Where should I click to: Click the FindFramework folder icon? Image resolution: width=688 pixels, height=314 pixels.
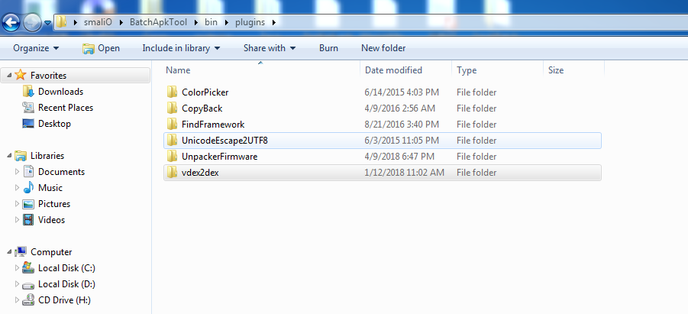172,125
